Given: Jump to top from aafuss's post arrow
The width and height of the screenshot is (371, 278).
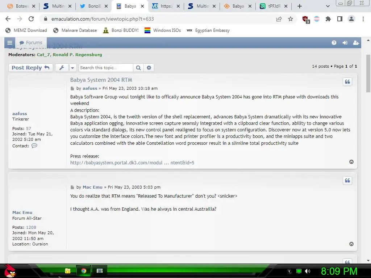Looking at the screenshot, I should pyautogui.click(x=351, y=162).
